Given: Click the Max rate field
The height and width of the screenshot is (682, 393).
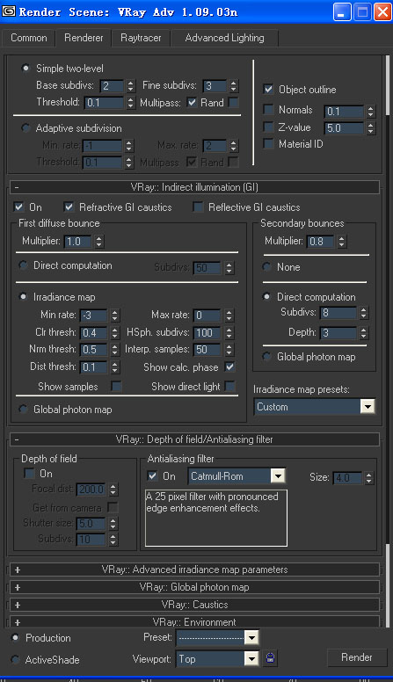Looking at the screenshot, I should [207, 316].
